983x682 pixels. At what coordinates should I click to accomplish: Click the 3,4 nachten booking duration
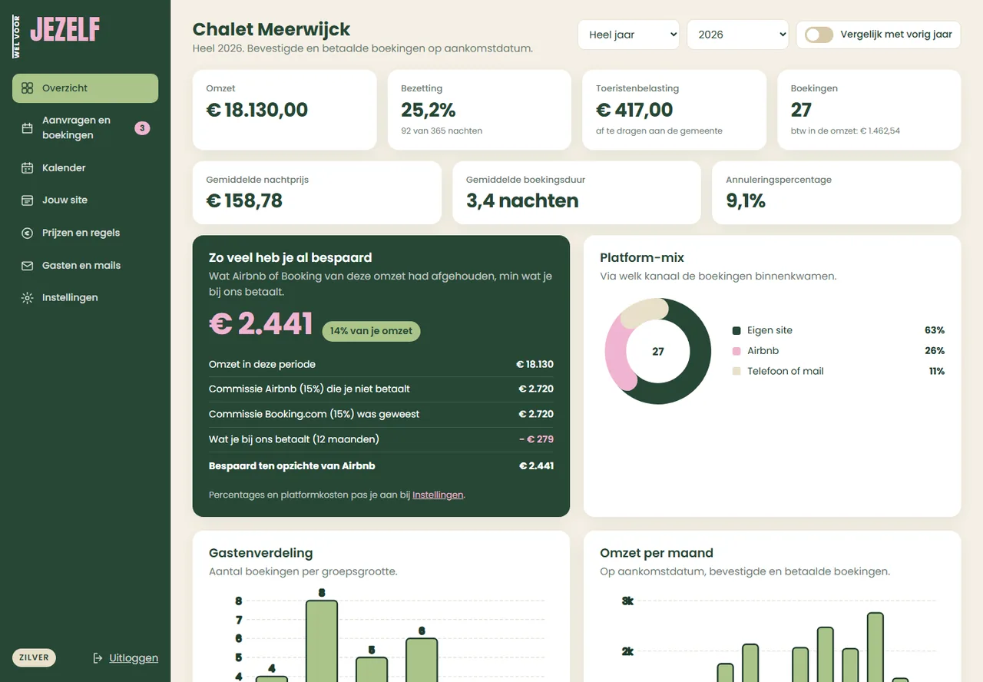522,201
